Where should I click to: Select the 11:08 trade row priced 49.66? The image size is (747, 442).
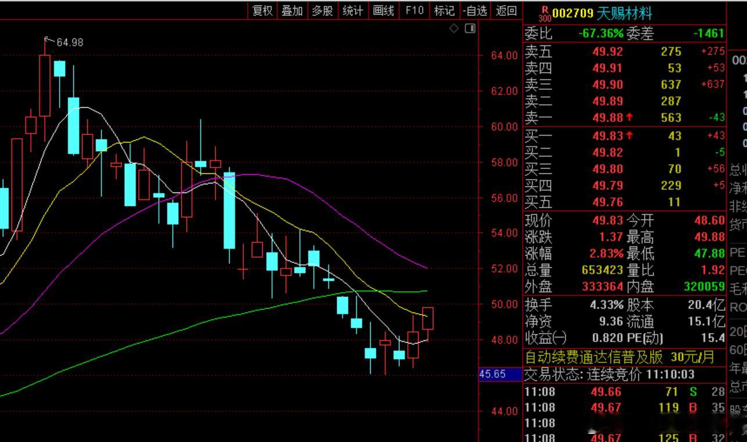[625, 392]
